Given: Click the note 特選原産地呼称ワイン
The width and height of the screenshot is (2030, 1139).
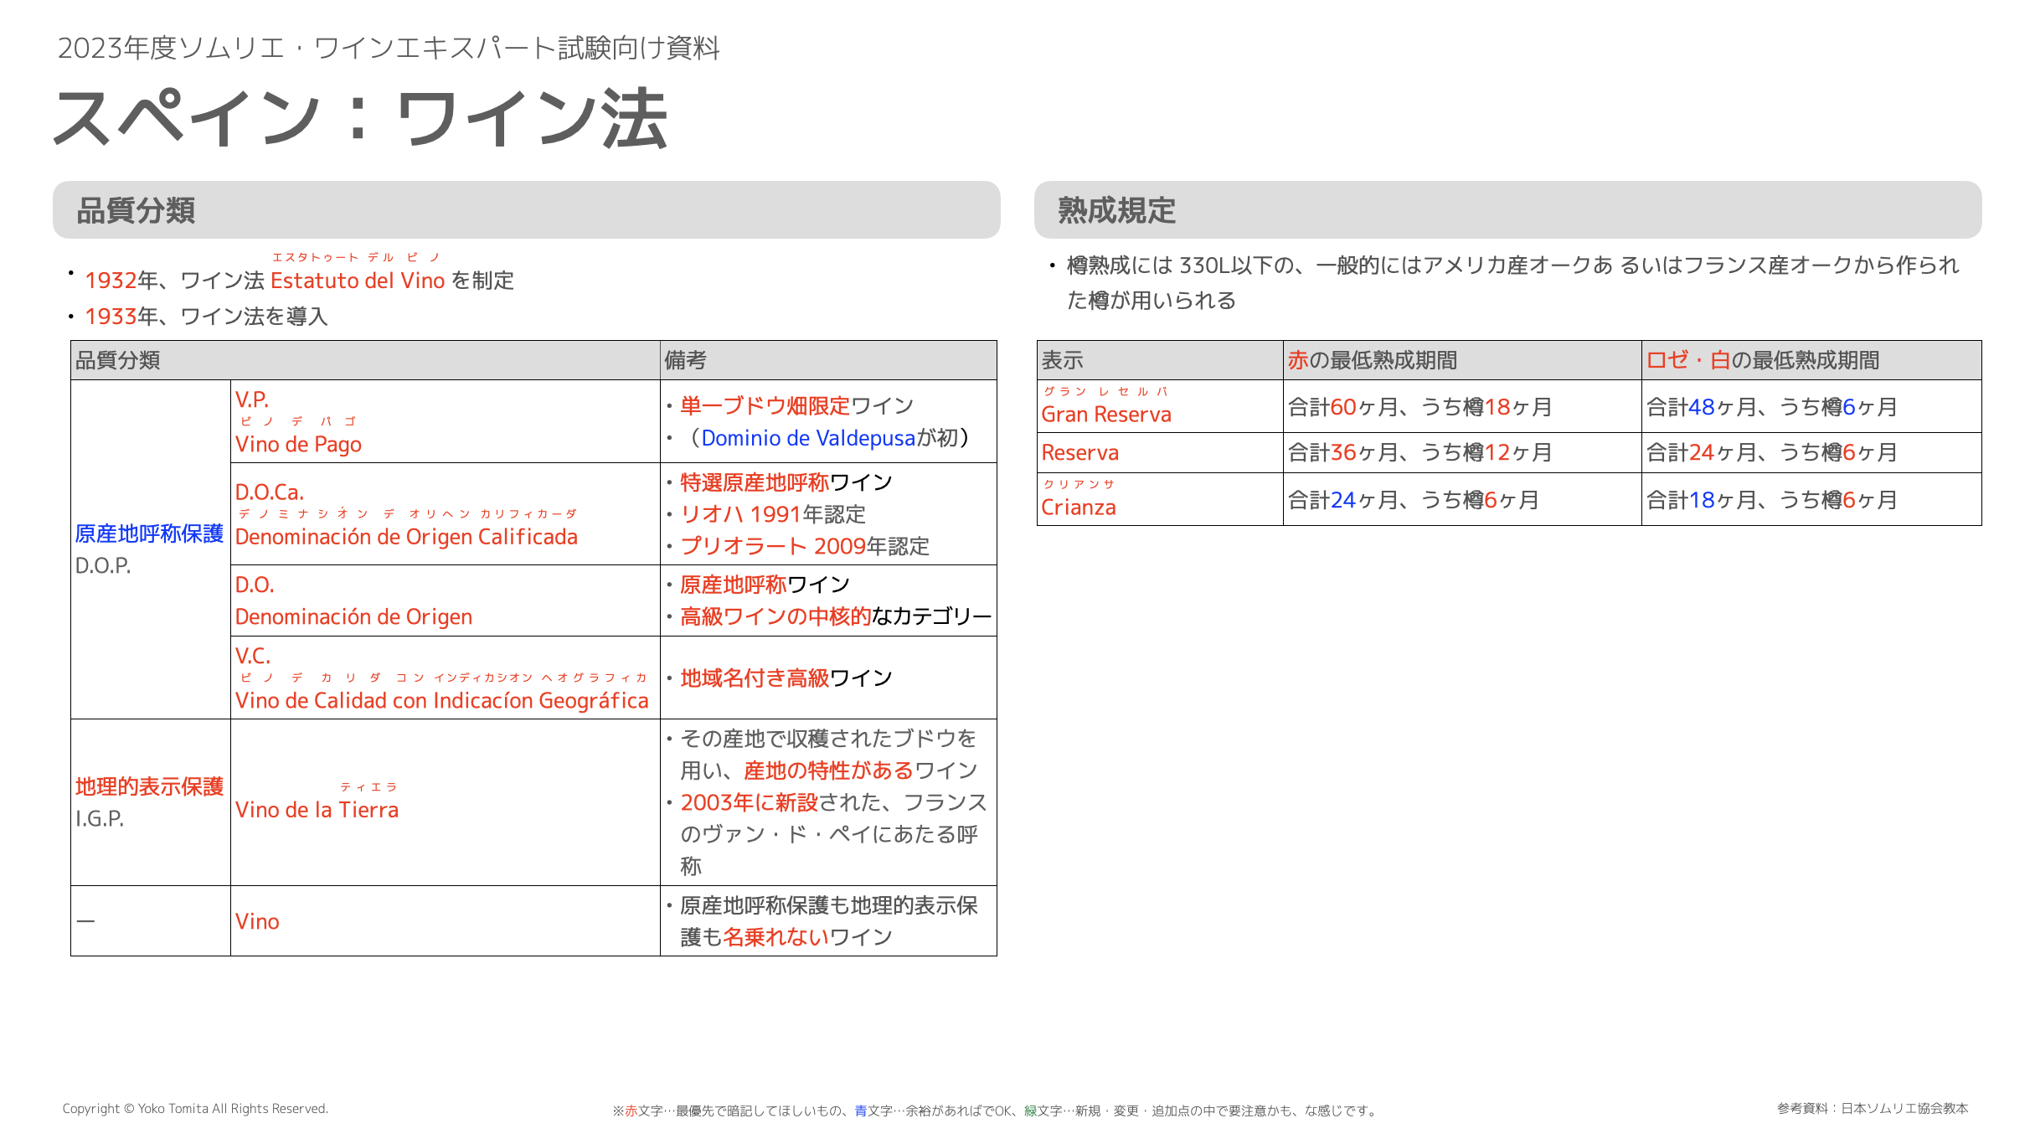Looking at the screenshot, I should pyautogui.click(x=786, y=482).
